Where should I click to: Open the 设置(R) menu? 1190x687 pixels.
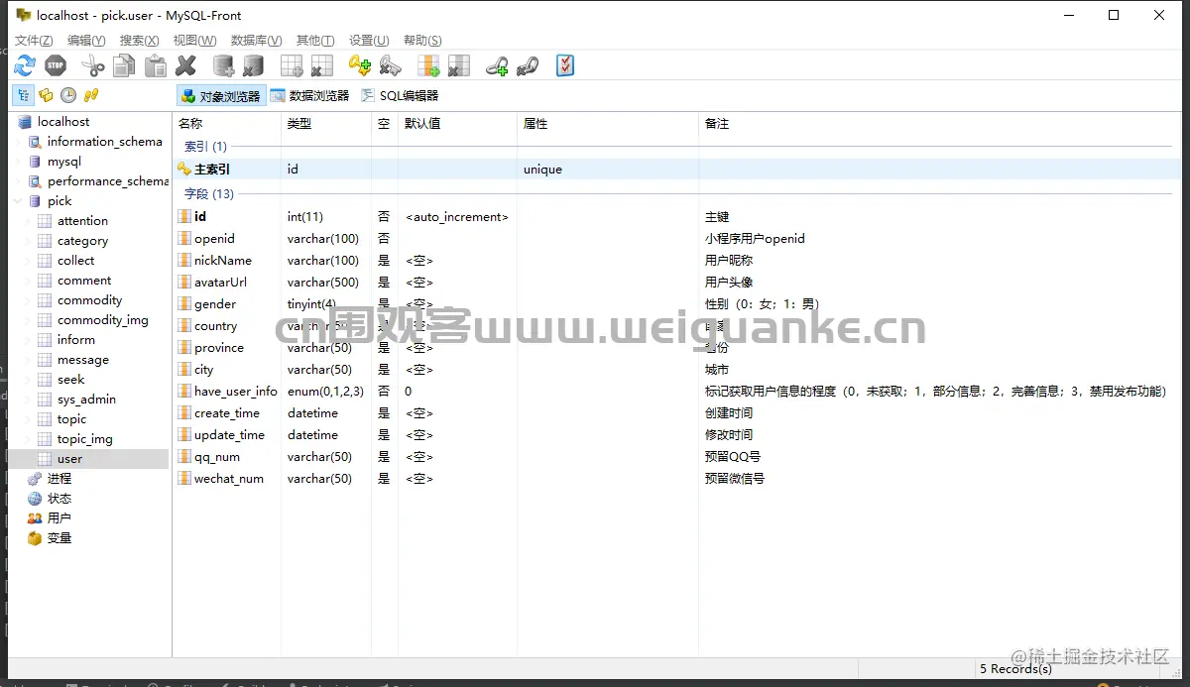coord(369,41)
